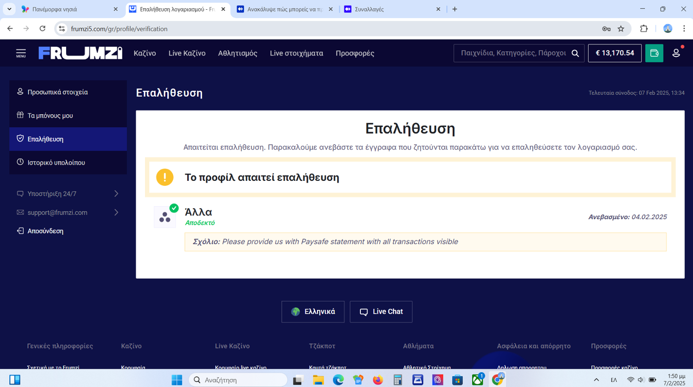Expand Υποστήριξη 24/7 chevron
The height and width of the screenshot is (387, 693).
[116, 194]
